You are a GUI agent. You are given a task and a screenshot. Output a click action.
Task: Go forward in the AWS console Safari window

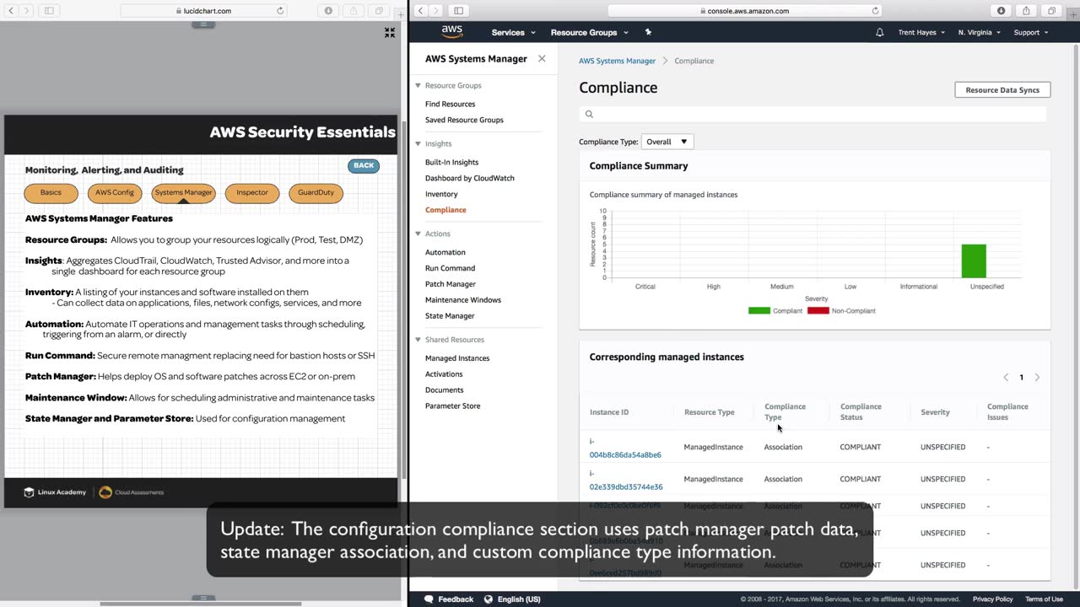[435, 11]
